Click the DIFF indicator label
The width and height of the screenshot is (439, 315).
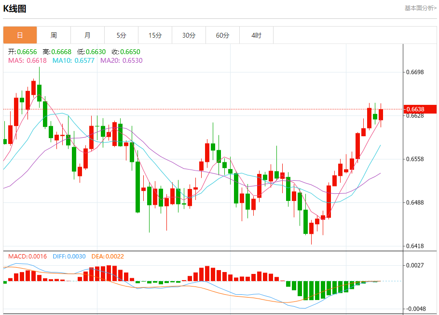point(69,256)
